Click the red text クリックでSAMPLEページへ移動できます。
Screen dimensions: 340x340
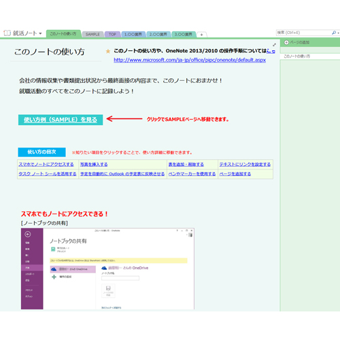coord(188,119)
